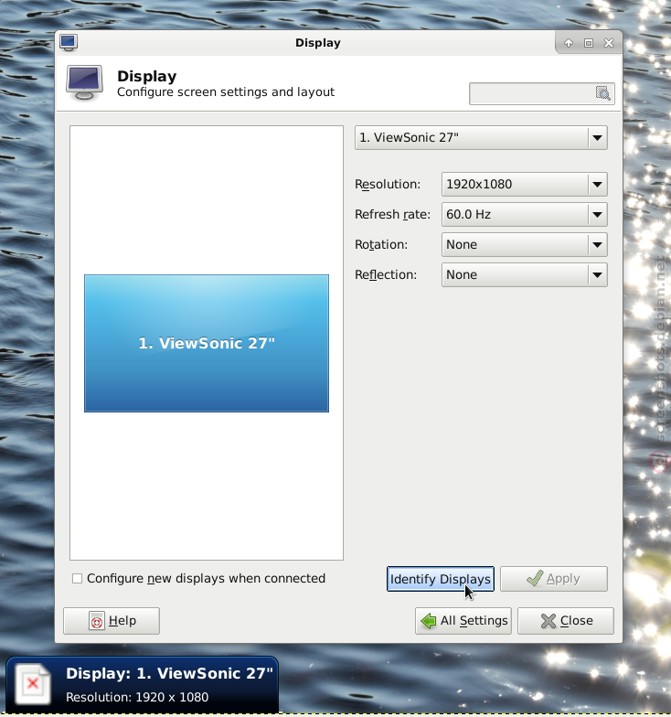This screenshot has width=671, height=717.
Task: Click the Rotation: label
Action: click(x=381, y=245)
